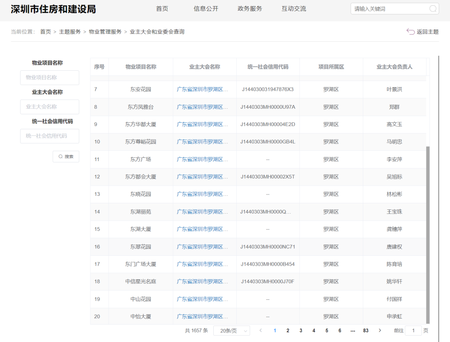Open the 政务服务 menu item
450x342 pixels.
click(x=249, y=8)
